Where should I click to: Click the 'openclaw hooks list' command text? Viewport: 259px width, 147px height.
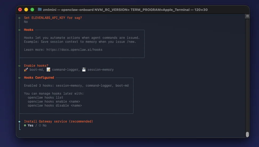pyautogui.click(x=45, y=98)
